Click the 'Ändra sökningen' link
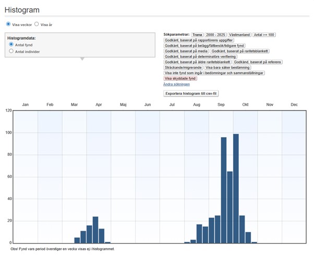The width and height of the screenshot is (314, 255). 176,84
